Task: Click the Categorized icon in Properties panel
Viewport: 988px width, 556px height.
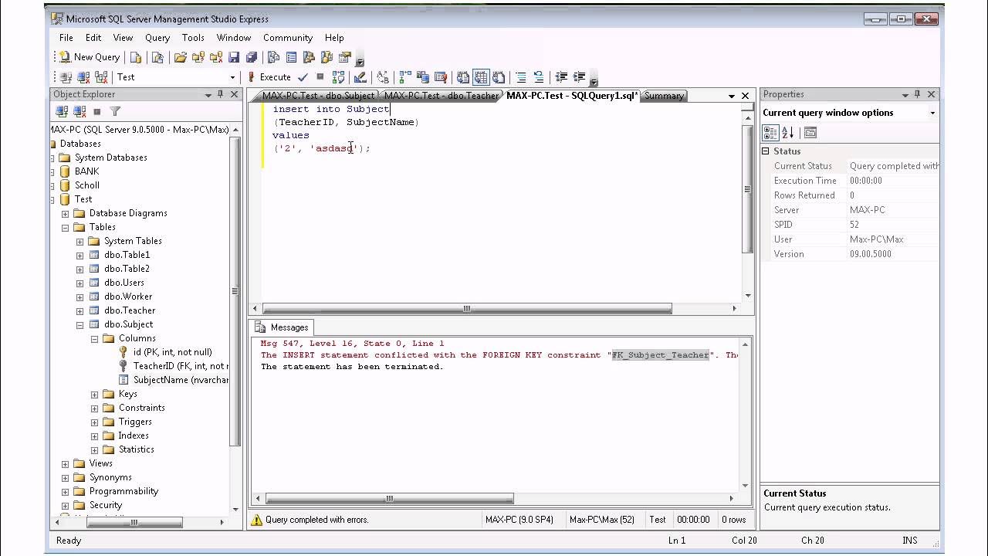Action: [770, 133]
